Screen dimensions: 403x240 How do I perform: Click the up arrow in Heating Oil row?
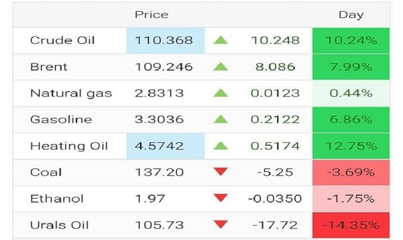point(220,146)
